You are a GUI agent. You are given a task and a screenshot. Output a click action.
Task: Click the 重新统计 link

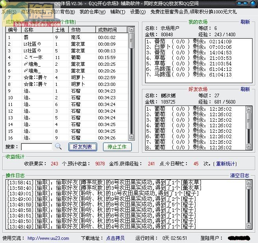pyautogui.click(x=225, y=164)
